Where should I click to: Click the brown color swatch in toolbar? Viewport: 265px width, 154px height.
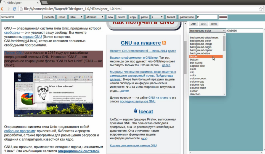(223, 17)
